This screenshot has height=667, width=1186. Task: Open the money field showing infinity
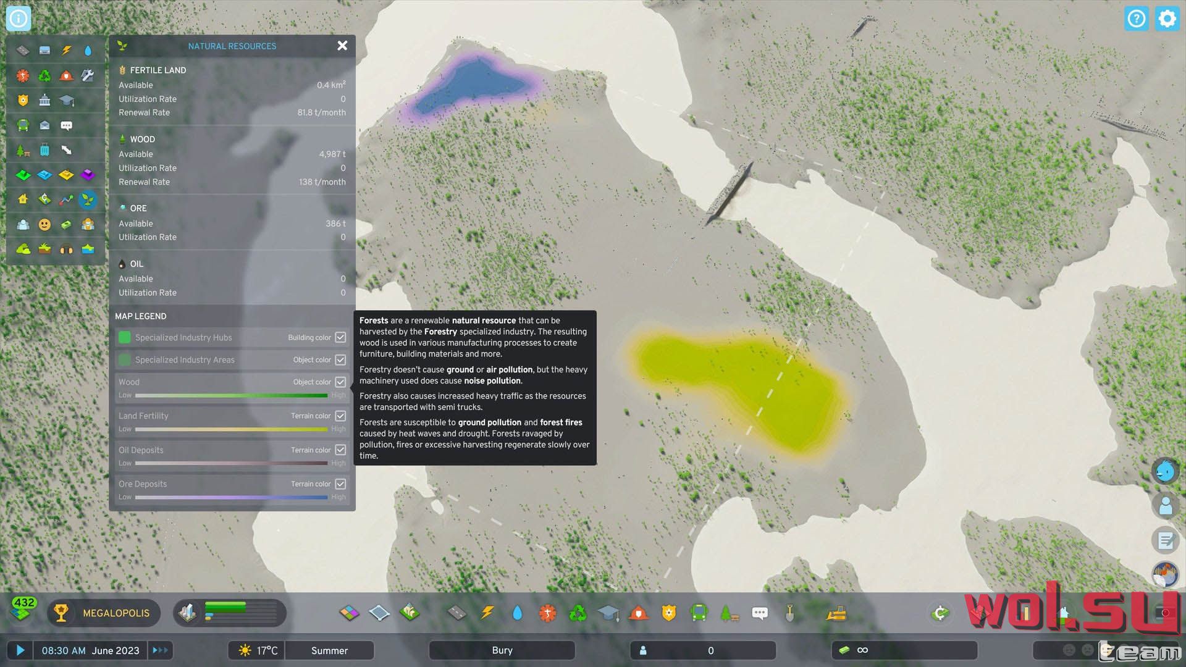click(x=905, y=650)
